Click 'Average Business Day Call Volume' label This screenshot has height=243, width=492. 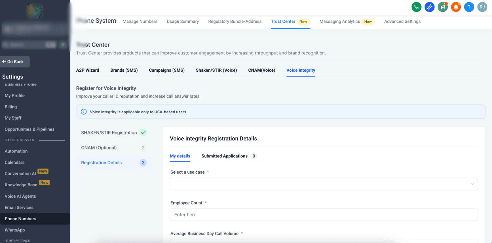204,234
